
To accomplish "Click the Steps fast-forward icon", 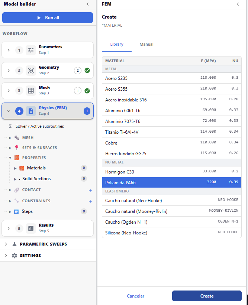I will 16,212.
